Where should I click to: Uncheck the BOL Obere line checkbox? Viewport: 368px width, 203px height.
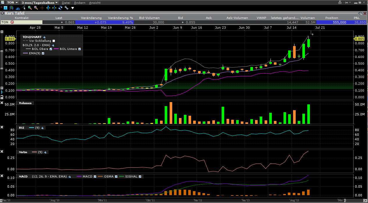click(51, 49)
